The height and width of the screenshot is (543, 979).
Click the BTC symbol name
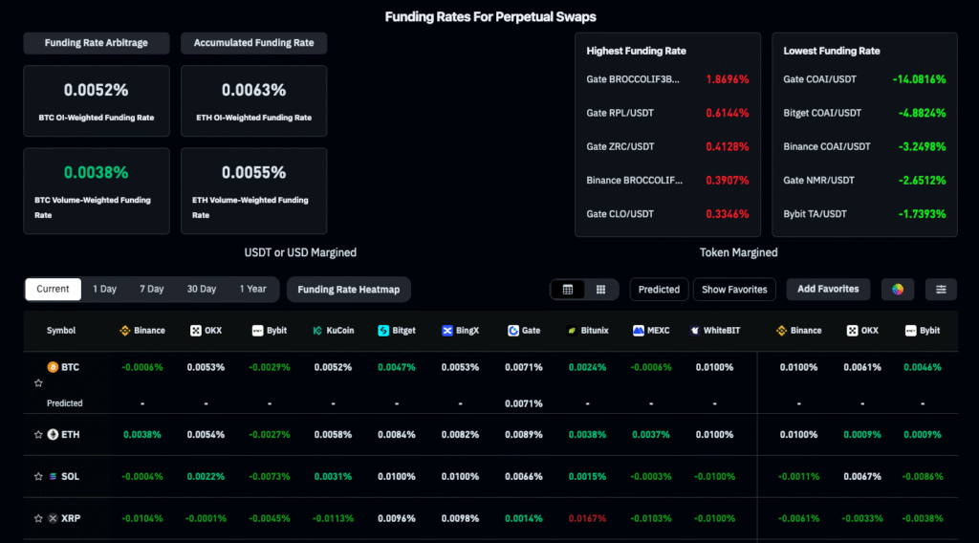[x=71, y=367]
